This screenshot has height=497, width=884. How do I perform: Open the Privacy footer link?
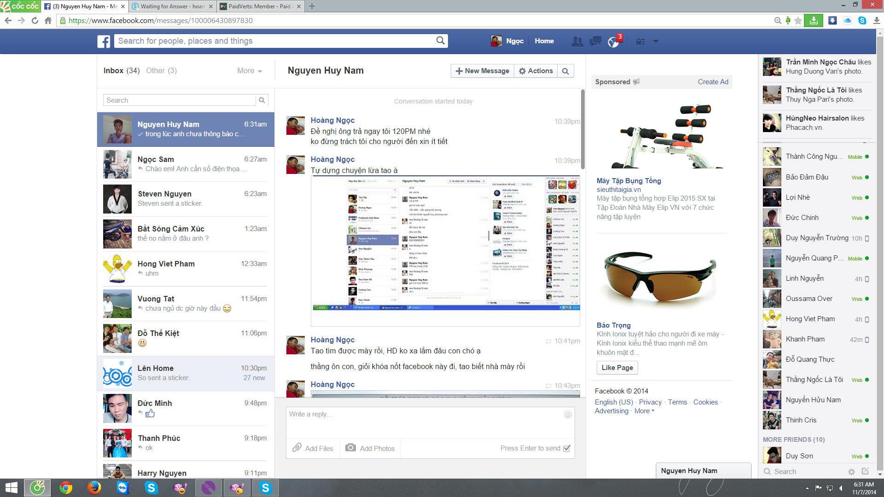[650, 402]
